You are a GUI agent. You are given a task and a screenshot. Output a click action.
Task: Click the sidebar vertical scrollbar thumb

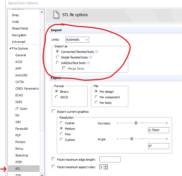point(42,80)
